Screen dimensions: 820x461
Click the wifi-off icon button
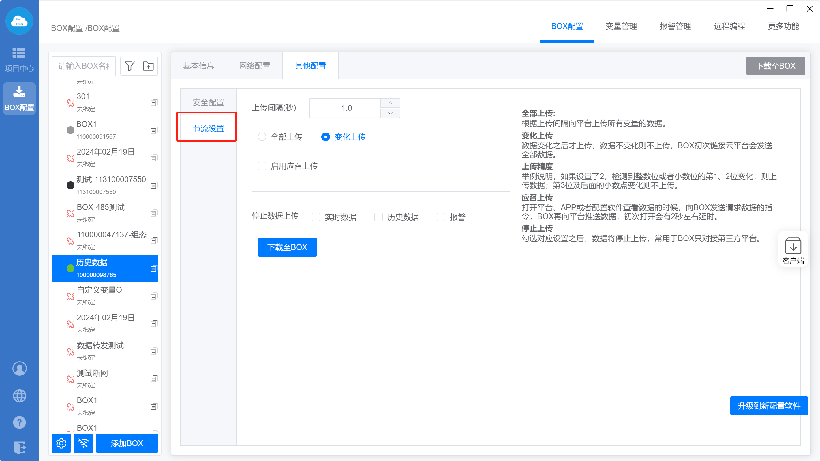(83, 443)
